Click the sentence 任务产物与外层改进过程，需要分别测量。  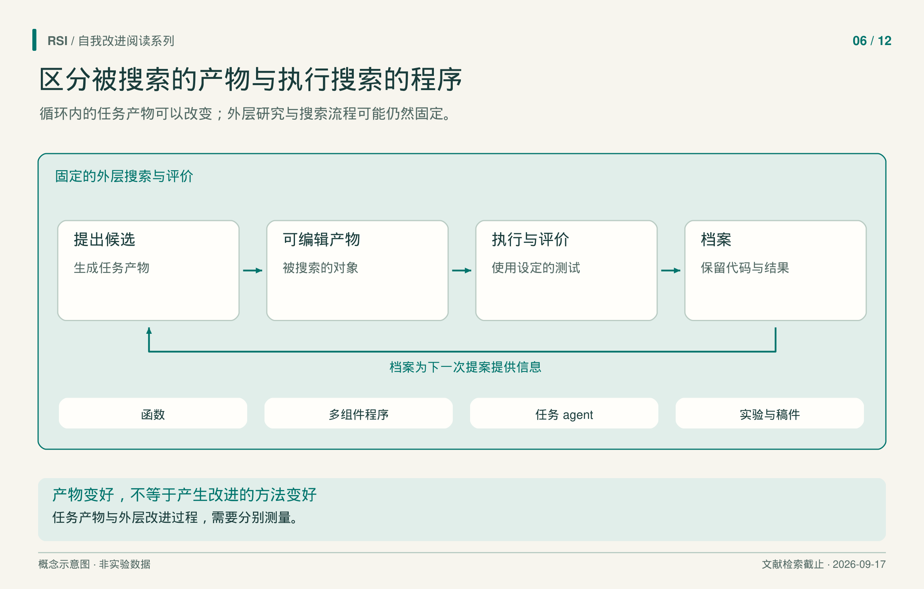coord(175,517)
